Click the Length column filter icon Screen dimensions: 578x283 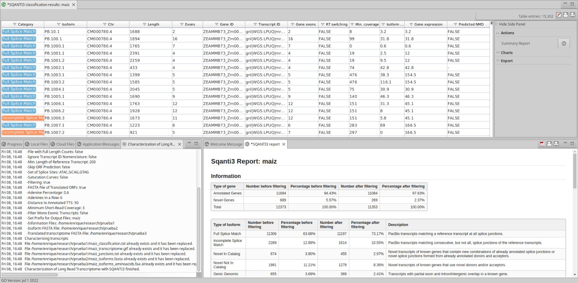(144, 24)
